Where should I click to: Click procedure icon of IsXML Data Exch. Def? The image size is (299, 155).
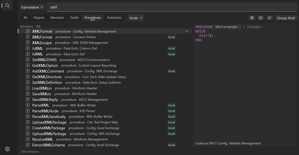coord(28,54)
